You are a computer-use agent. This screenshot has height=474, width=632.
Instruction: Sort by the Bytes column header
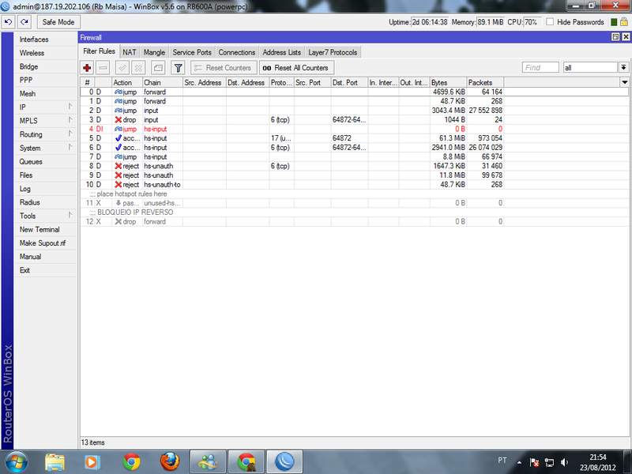448,83
